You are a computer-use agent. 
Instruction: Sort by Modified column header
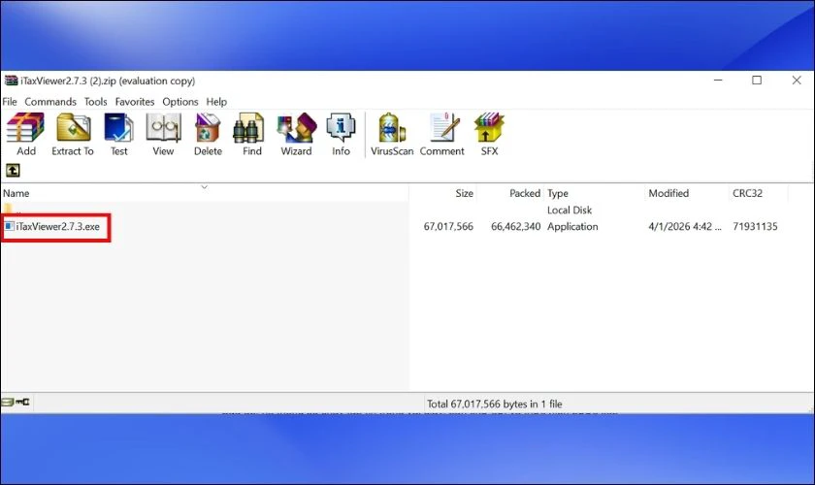click(668, 194)
